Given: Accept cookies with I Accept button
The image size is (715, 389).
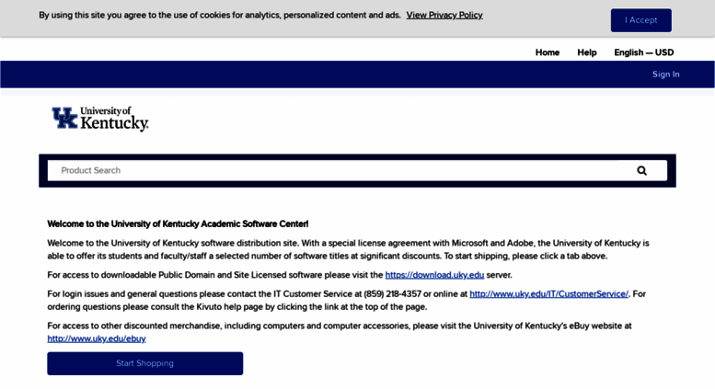Looking at the screenshot, I should coord(640,20).
